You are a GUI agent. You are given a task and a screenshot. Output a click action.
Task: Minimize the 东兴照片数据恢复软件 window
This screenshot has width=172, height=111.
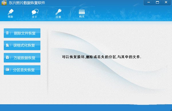click(x=148, y=2)
